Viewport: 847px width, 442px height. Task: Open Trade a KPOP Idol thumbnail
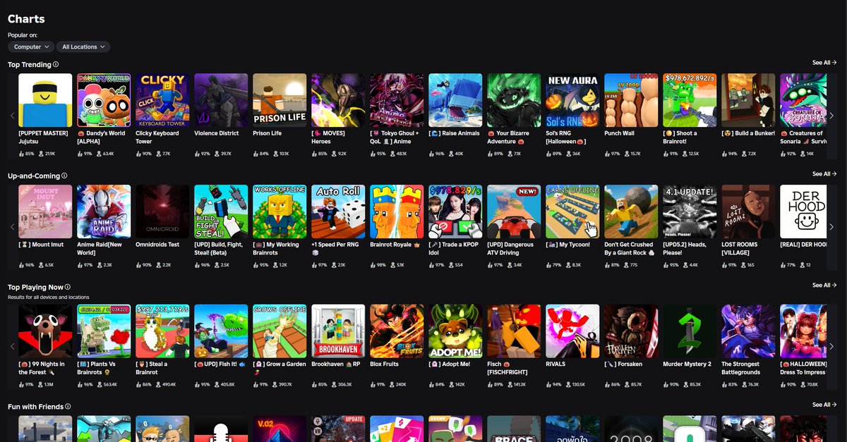455,211
